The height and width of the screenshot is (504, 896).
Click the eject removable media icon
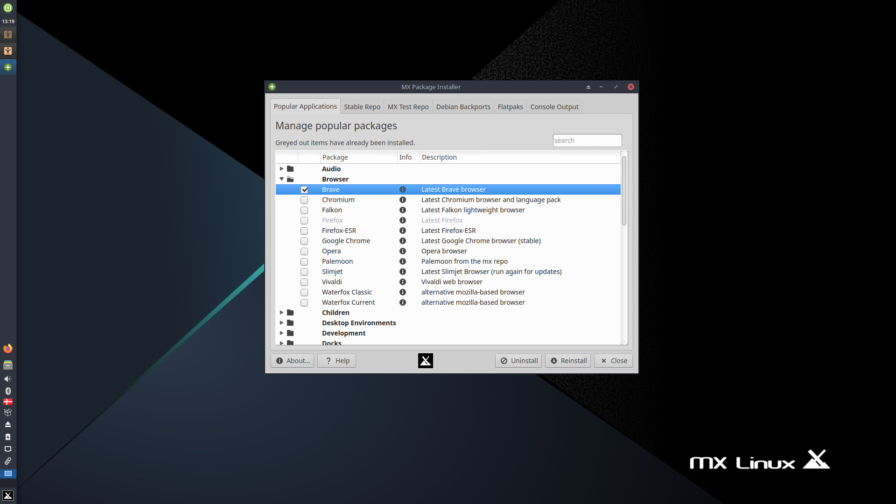click(7, 424)
